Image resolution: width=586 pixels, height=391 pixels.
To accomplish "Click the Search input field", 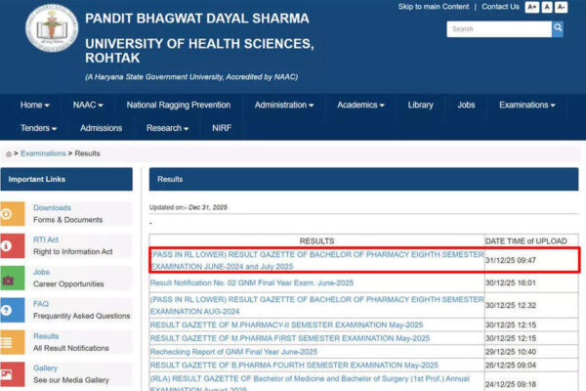I will (499, 28).
